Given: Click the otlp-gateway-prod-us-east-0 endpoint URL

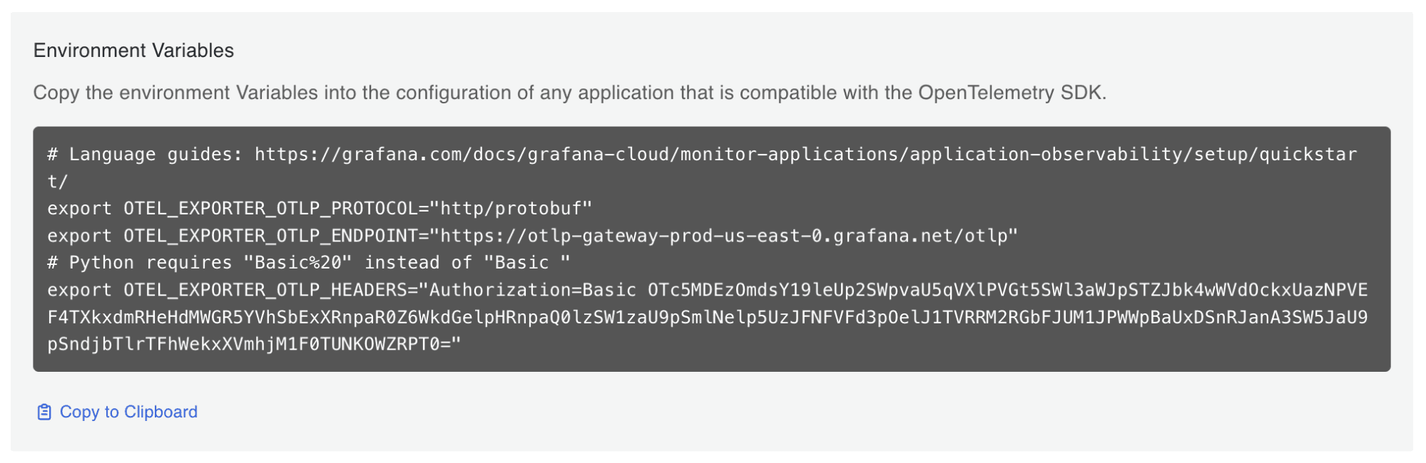Looking at the screenshot, I should (x=728, y=236).
